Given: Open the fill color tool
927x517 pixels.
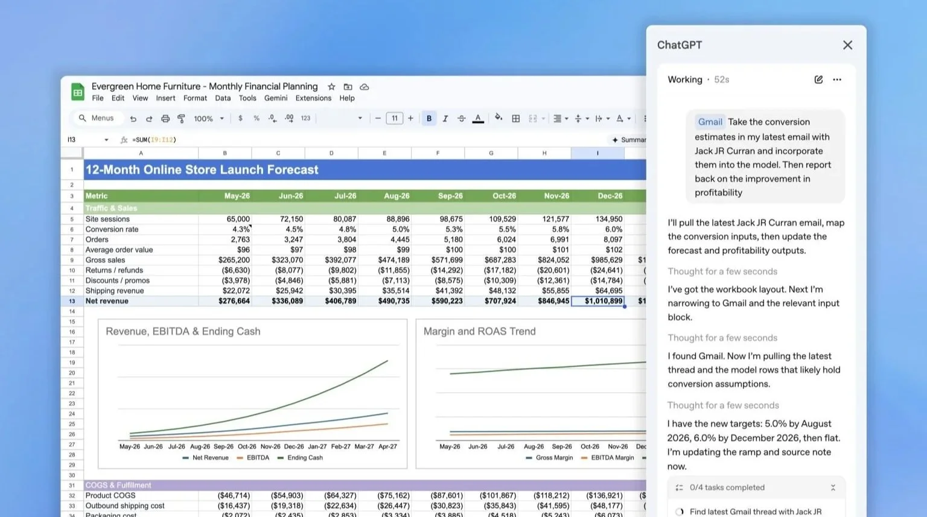Looking at the screenshot, I should point(499,118).
